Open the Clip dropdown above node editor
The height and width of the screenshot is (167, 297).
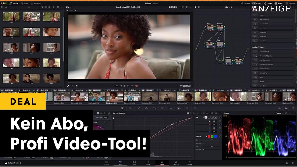click(227, 7)
